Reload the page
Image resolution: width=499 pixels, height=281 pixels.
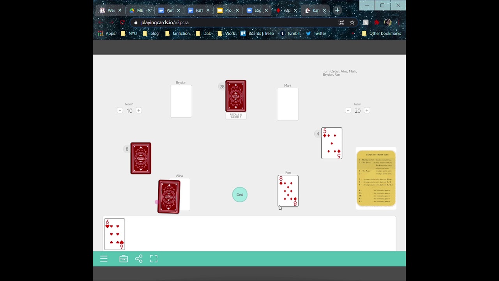122,23
